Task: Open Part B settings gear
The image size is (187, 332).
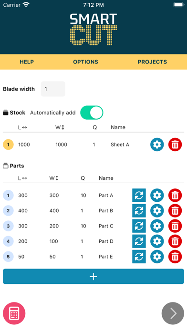Action: coord(157,210)
